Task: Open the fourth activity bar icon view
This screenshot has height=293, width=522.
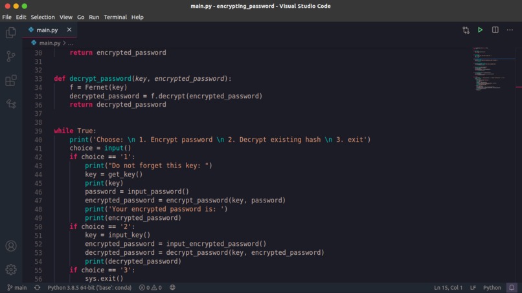Action: coord(11,104)
